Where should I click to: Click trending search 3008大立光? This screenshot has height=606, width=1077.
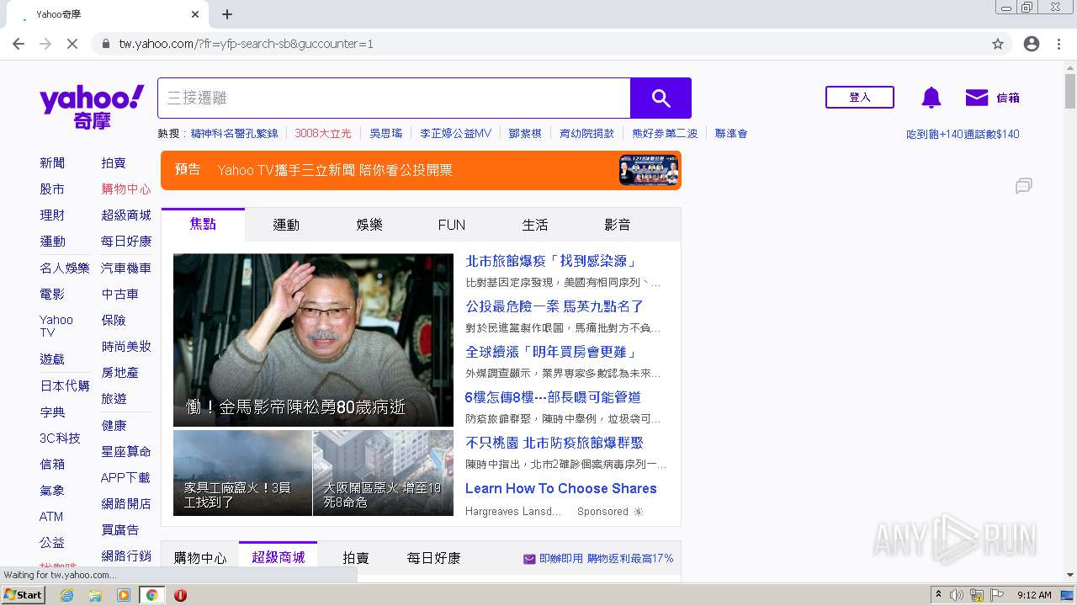click(323, 134)
